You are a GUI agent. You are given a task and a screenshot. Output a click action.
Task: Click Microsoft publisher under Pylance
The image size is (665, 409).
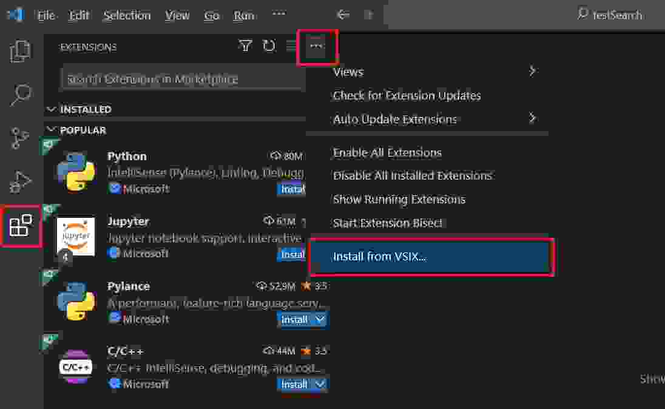(146, 319)
